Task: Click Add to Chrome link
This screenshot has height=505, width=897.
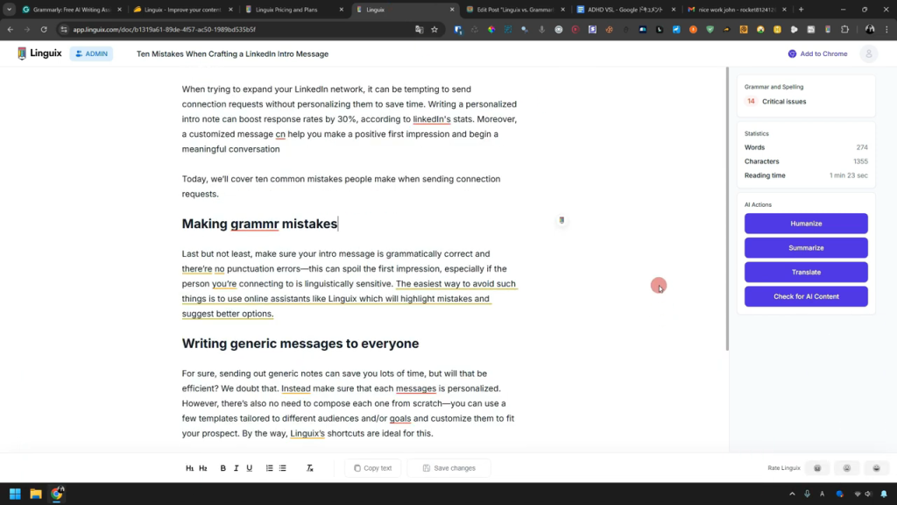Action: pyautogui.click(x=817, y=53)
